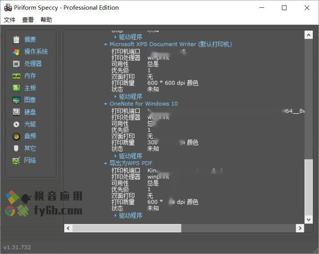Go to 硬盘 section label
319x254 pixels.
(30, 112)
